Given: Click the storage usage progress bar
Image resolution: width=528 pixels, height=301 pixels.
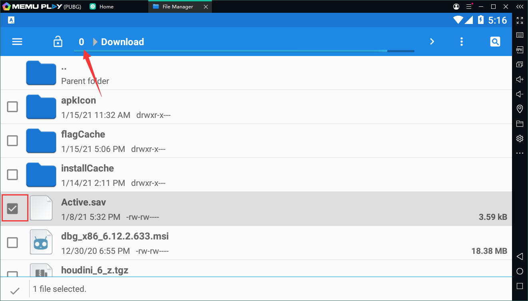Looking at the screenshot, I should 244,51.
